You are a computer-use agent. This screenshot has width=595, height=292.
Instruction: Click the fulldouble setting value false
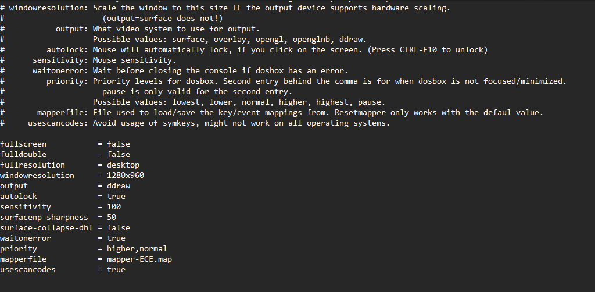(x=119, y=155)
